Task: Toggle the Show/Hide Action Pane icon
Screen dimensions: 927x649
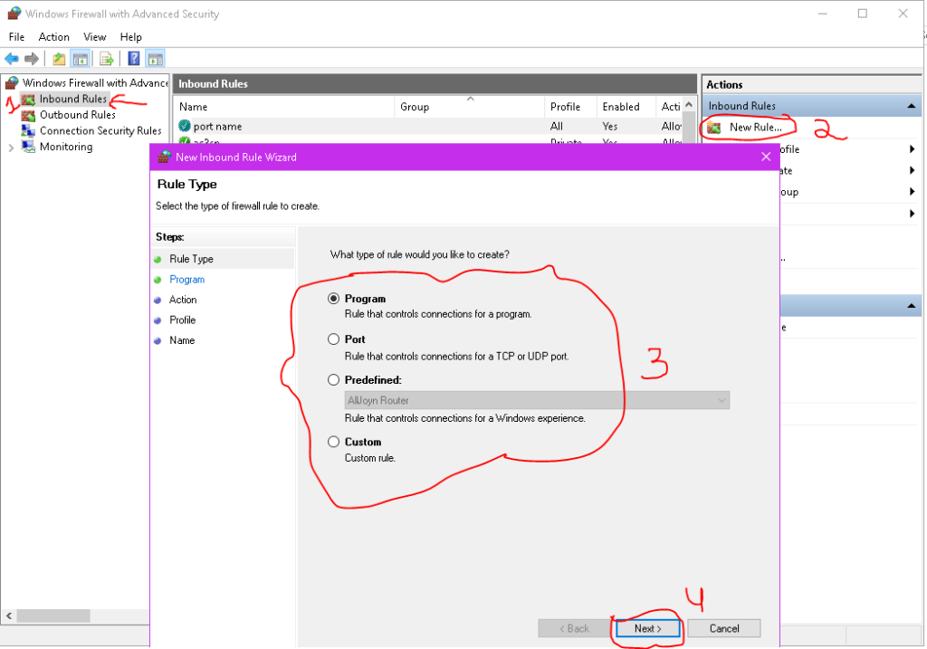Action: click(156, 59)
